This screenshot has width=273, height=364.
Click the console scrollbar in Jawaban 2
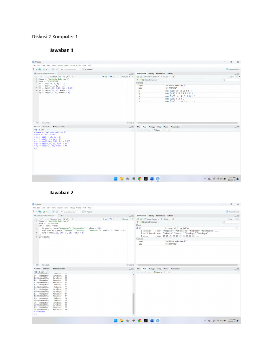133,303
